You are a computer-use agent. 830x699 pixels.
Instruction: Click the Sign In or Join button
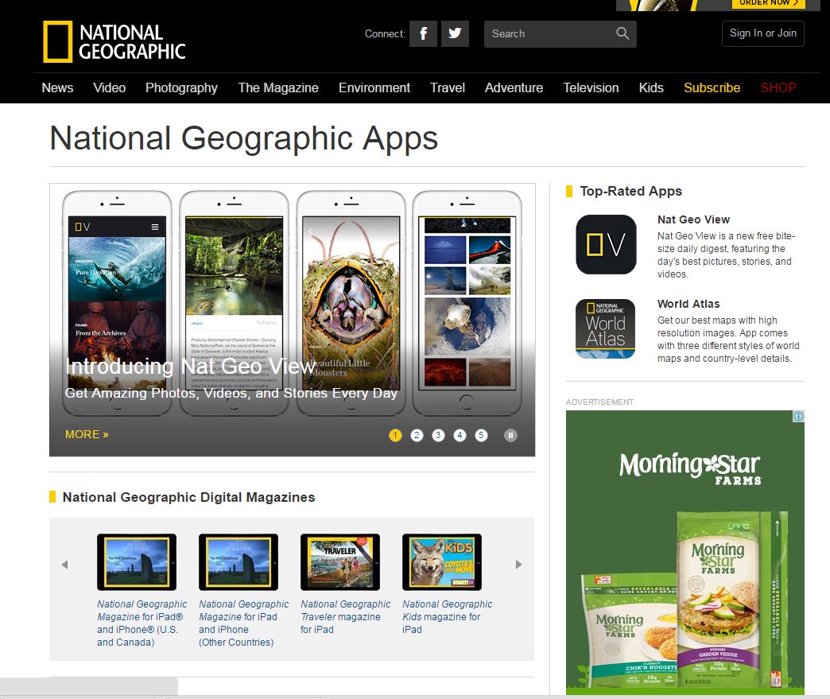click(762, 33)
